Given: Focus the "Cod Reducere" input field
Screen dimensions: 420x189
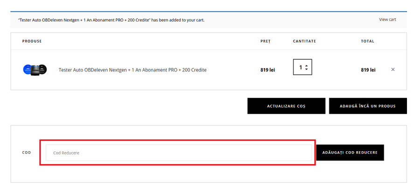Looking at the screenshot, I should click(178, 153).
